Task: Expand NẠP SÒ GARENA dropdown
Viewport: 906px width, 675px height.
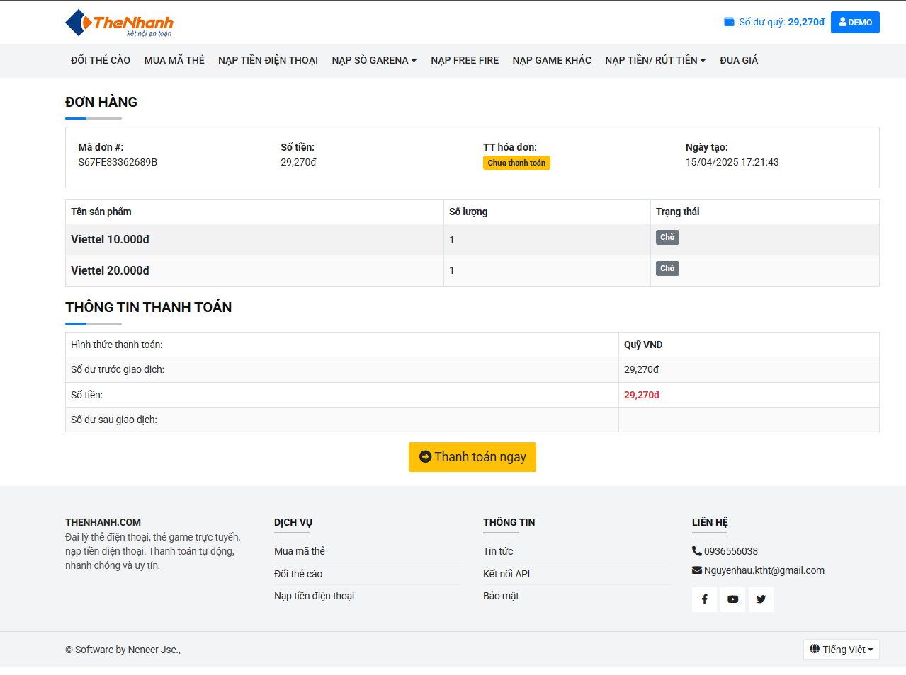Action: point(374,60)
